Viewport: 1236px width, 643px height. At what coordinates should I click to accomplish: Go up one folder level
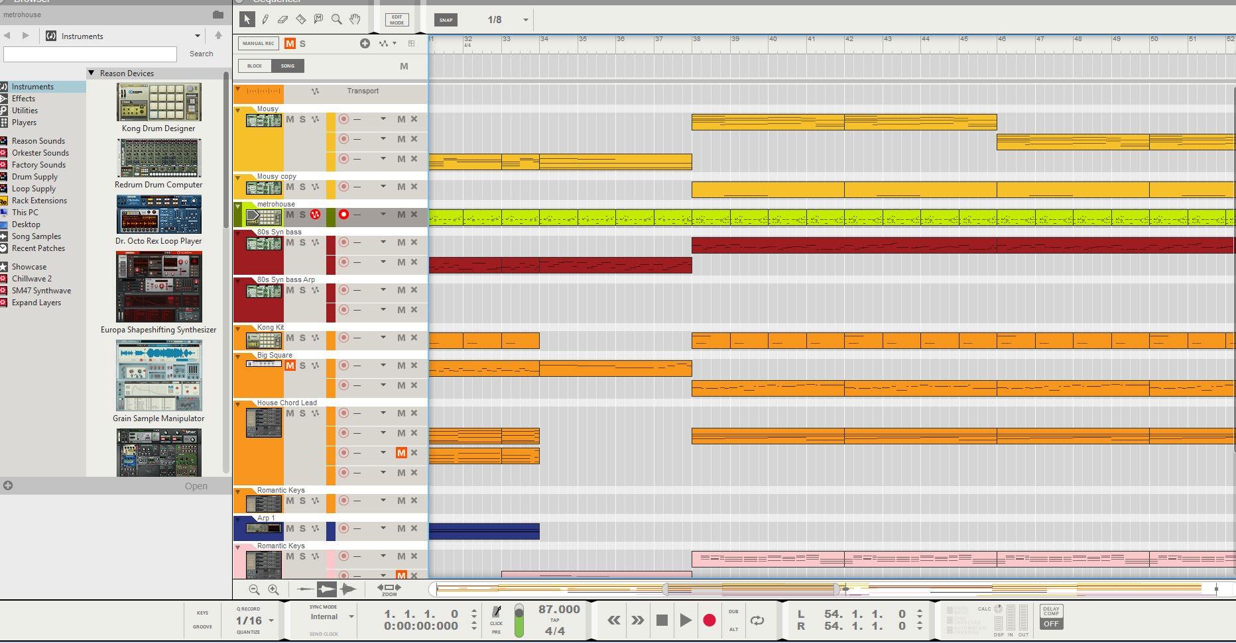218,36
